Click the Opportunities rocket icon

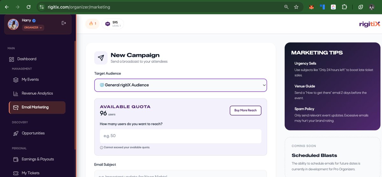pyautogui.click(x=16, y=133)
